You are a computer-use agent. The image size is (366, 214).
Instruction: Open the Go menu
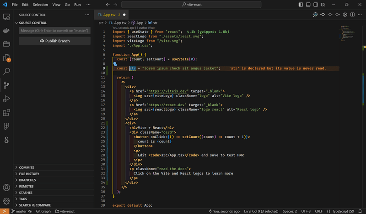click(67, 5)
